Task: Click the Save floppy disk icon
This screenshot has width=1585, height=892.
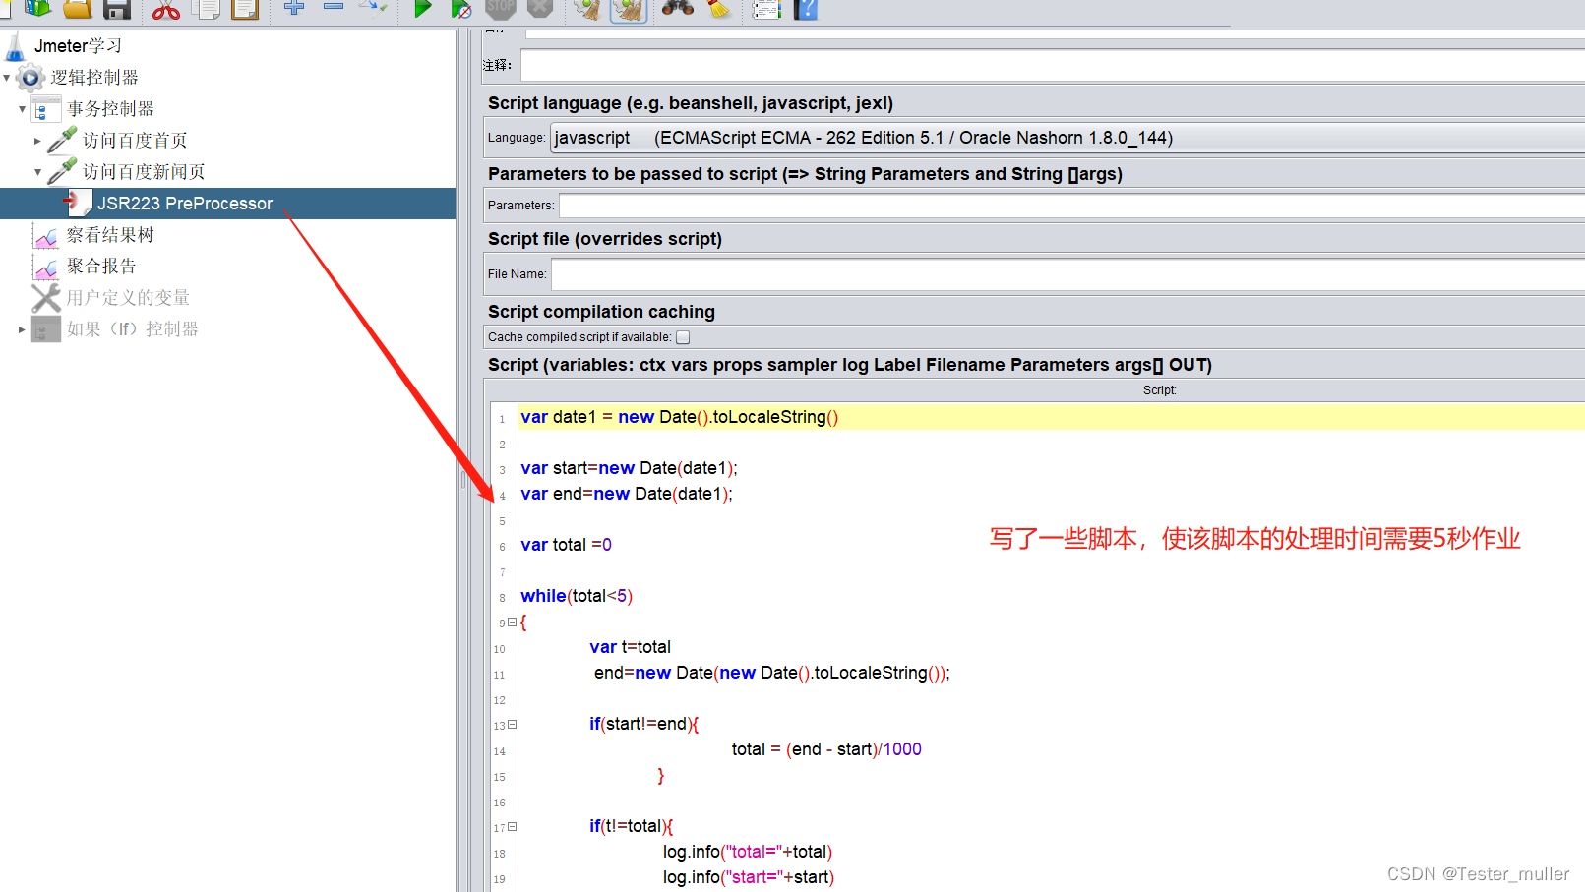Action: click(x=118, y=9)
